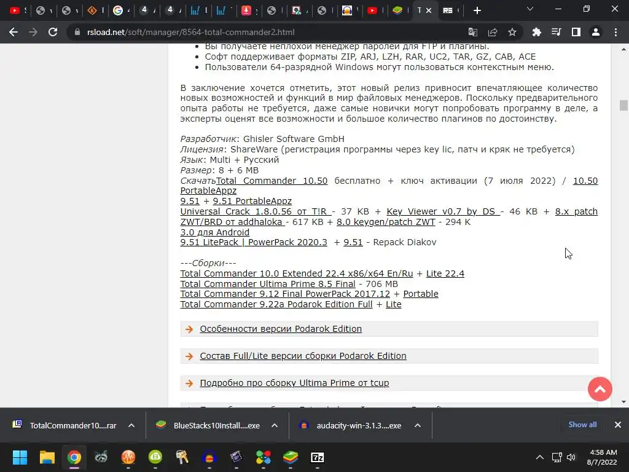Open 9.51 LitePack PowerPack 2020.3 link
The height and width of the screenshot is (472, 629).
click(x=254, y=242)
